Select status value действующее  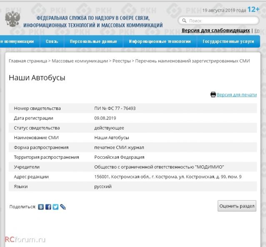click(109, 128)
